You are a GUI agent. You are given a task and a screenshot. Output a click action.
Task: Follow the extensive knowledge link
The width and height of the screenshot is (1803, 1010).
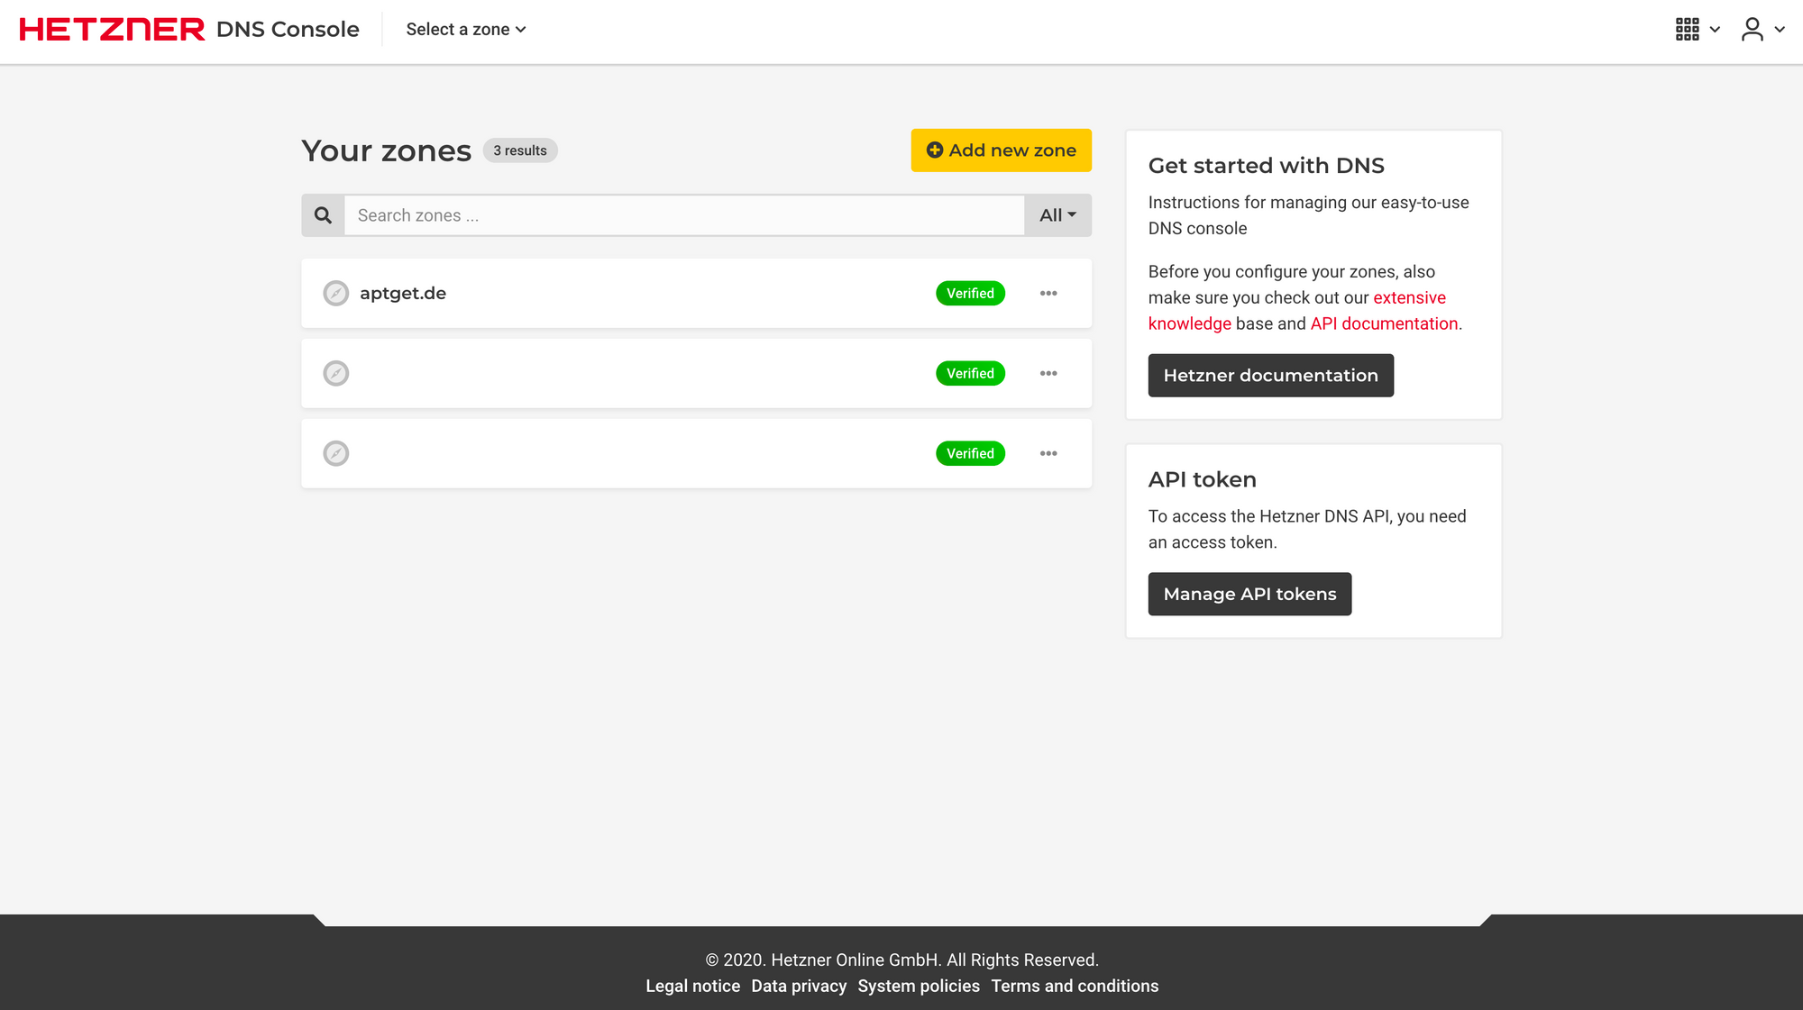(x=1409, y=298)
